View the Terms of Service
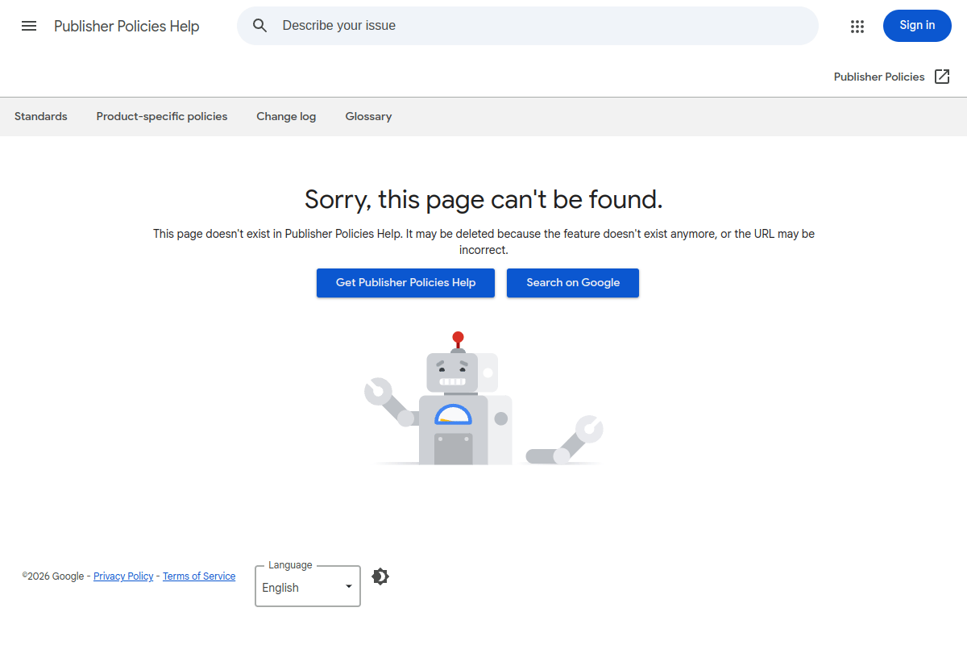This screenshot has width=967, height=645. [x=199, y=576]
